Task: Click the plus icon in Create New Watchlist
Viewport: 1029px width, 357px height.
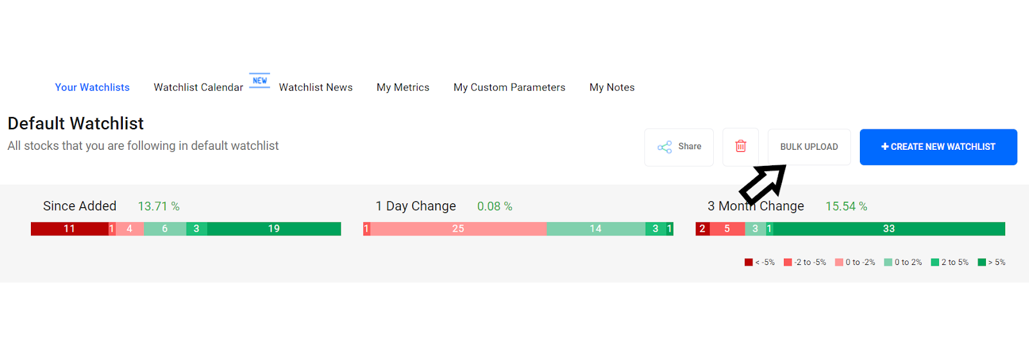Action: click(x=885, y=147)
